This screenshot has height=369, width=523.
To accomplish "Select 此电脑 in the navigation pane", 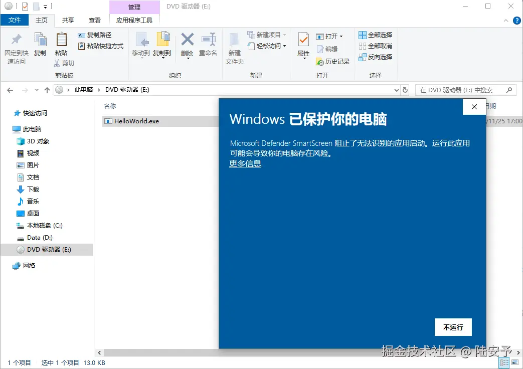I will click(27, 129).
